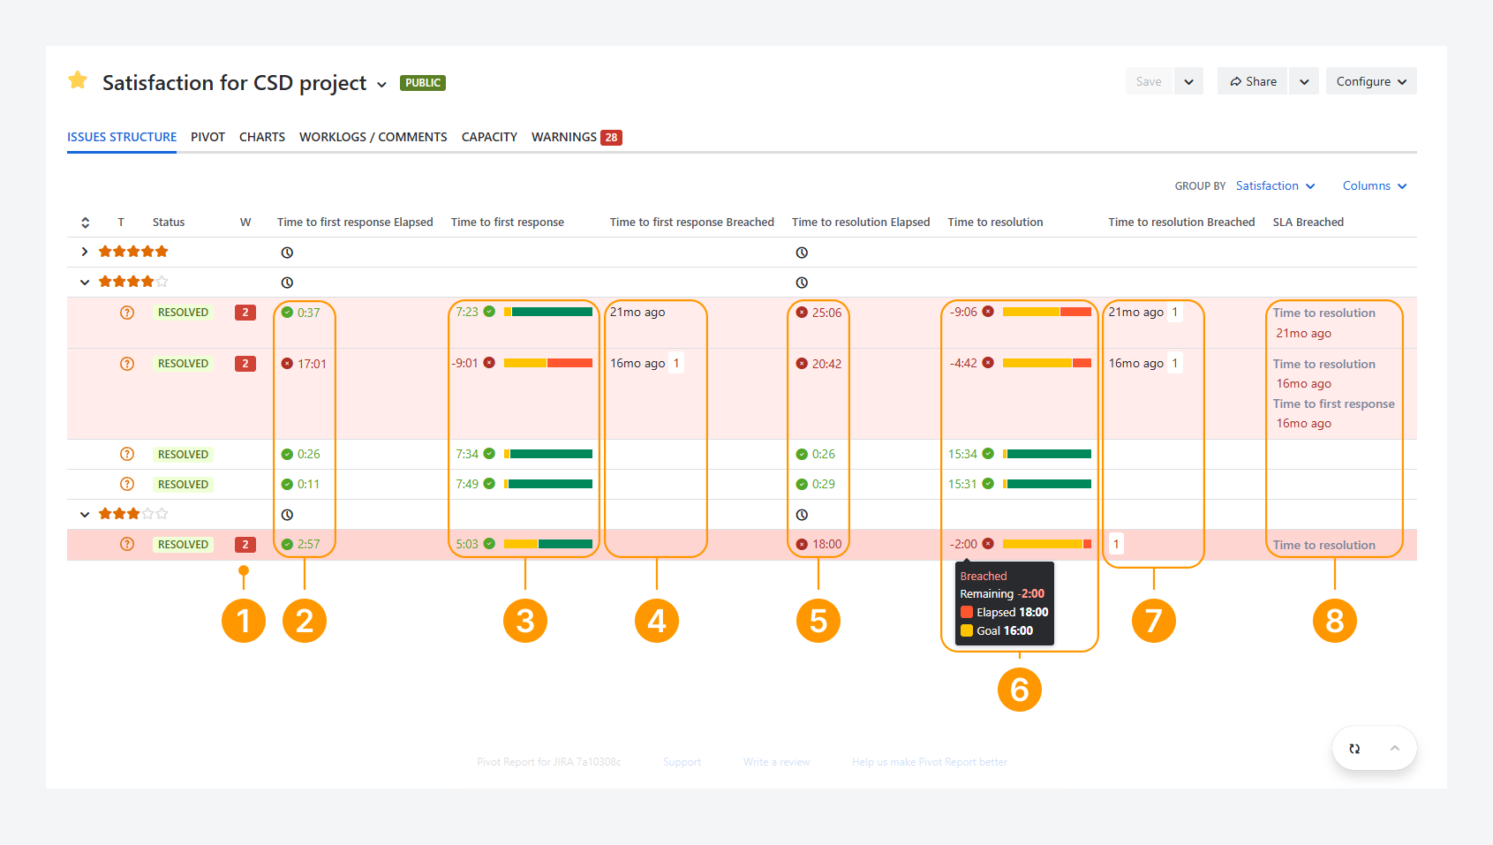Open the Write a review link
The height and width of the screenshot is (845, 1493).
(x=776, y=762)
